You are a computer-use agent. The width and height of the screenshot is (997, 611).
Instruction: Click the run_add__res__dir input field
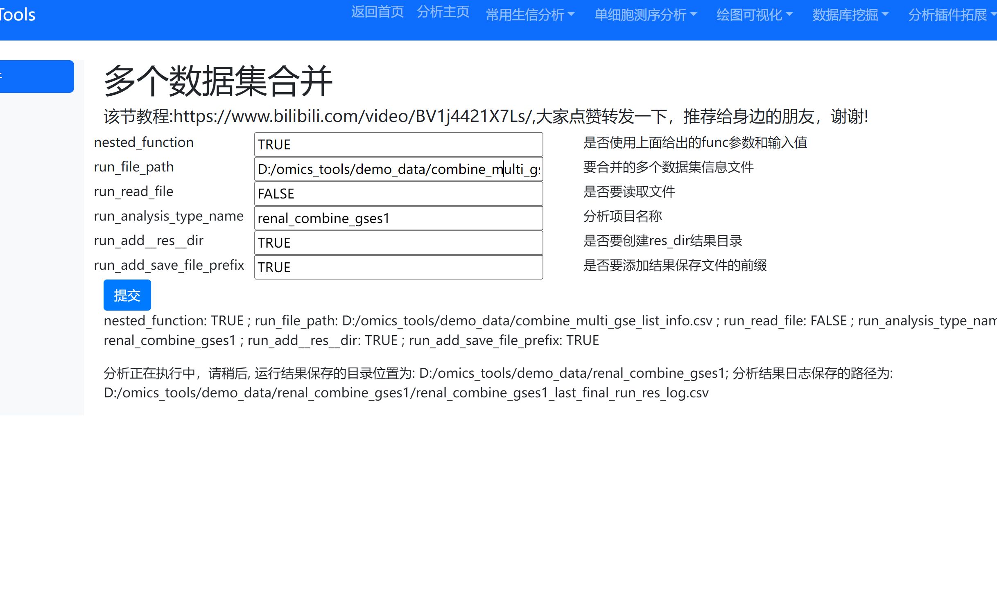pyautogui.click(x=398, y=243)
